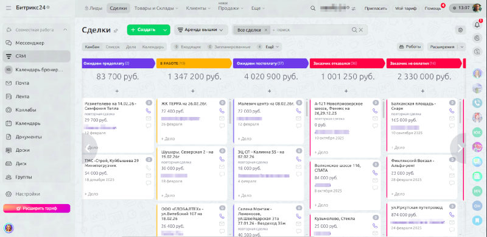Expand the top bar Еще menu
This screenshot has height=237, width=487.
(x=258, y=9)
